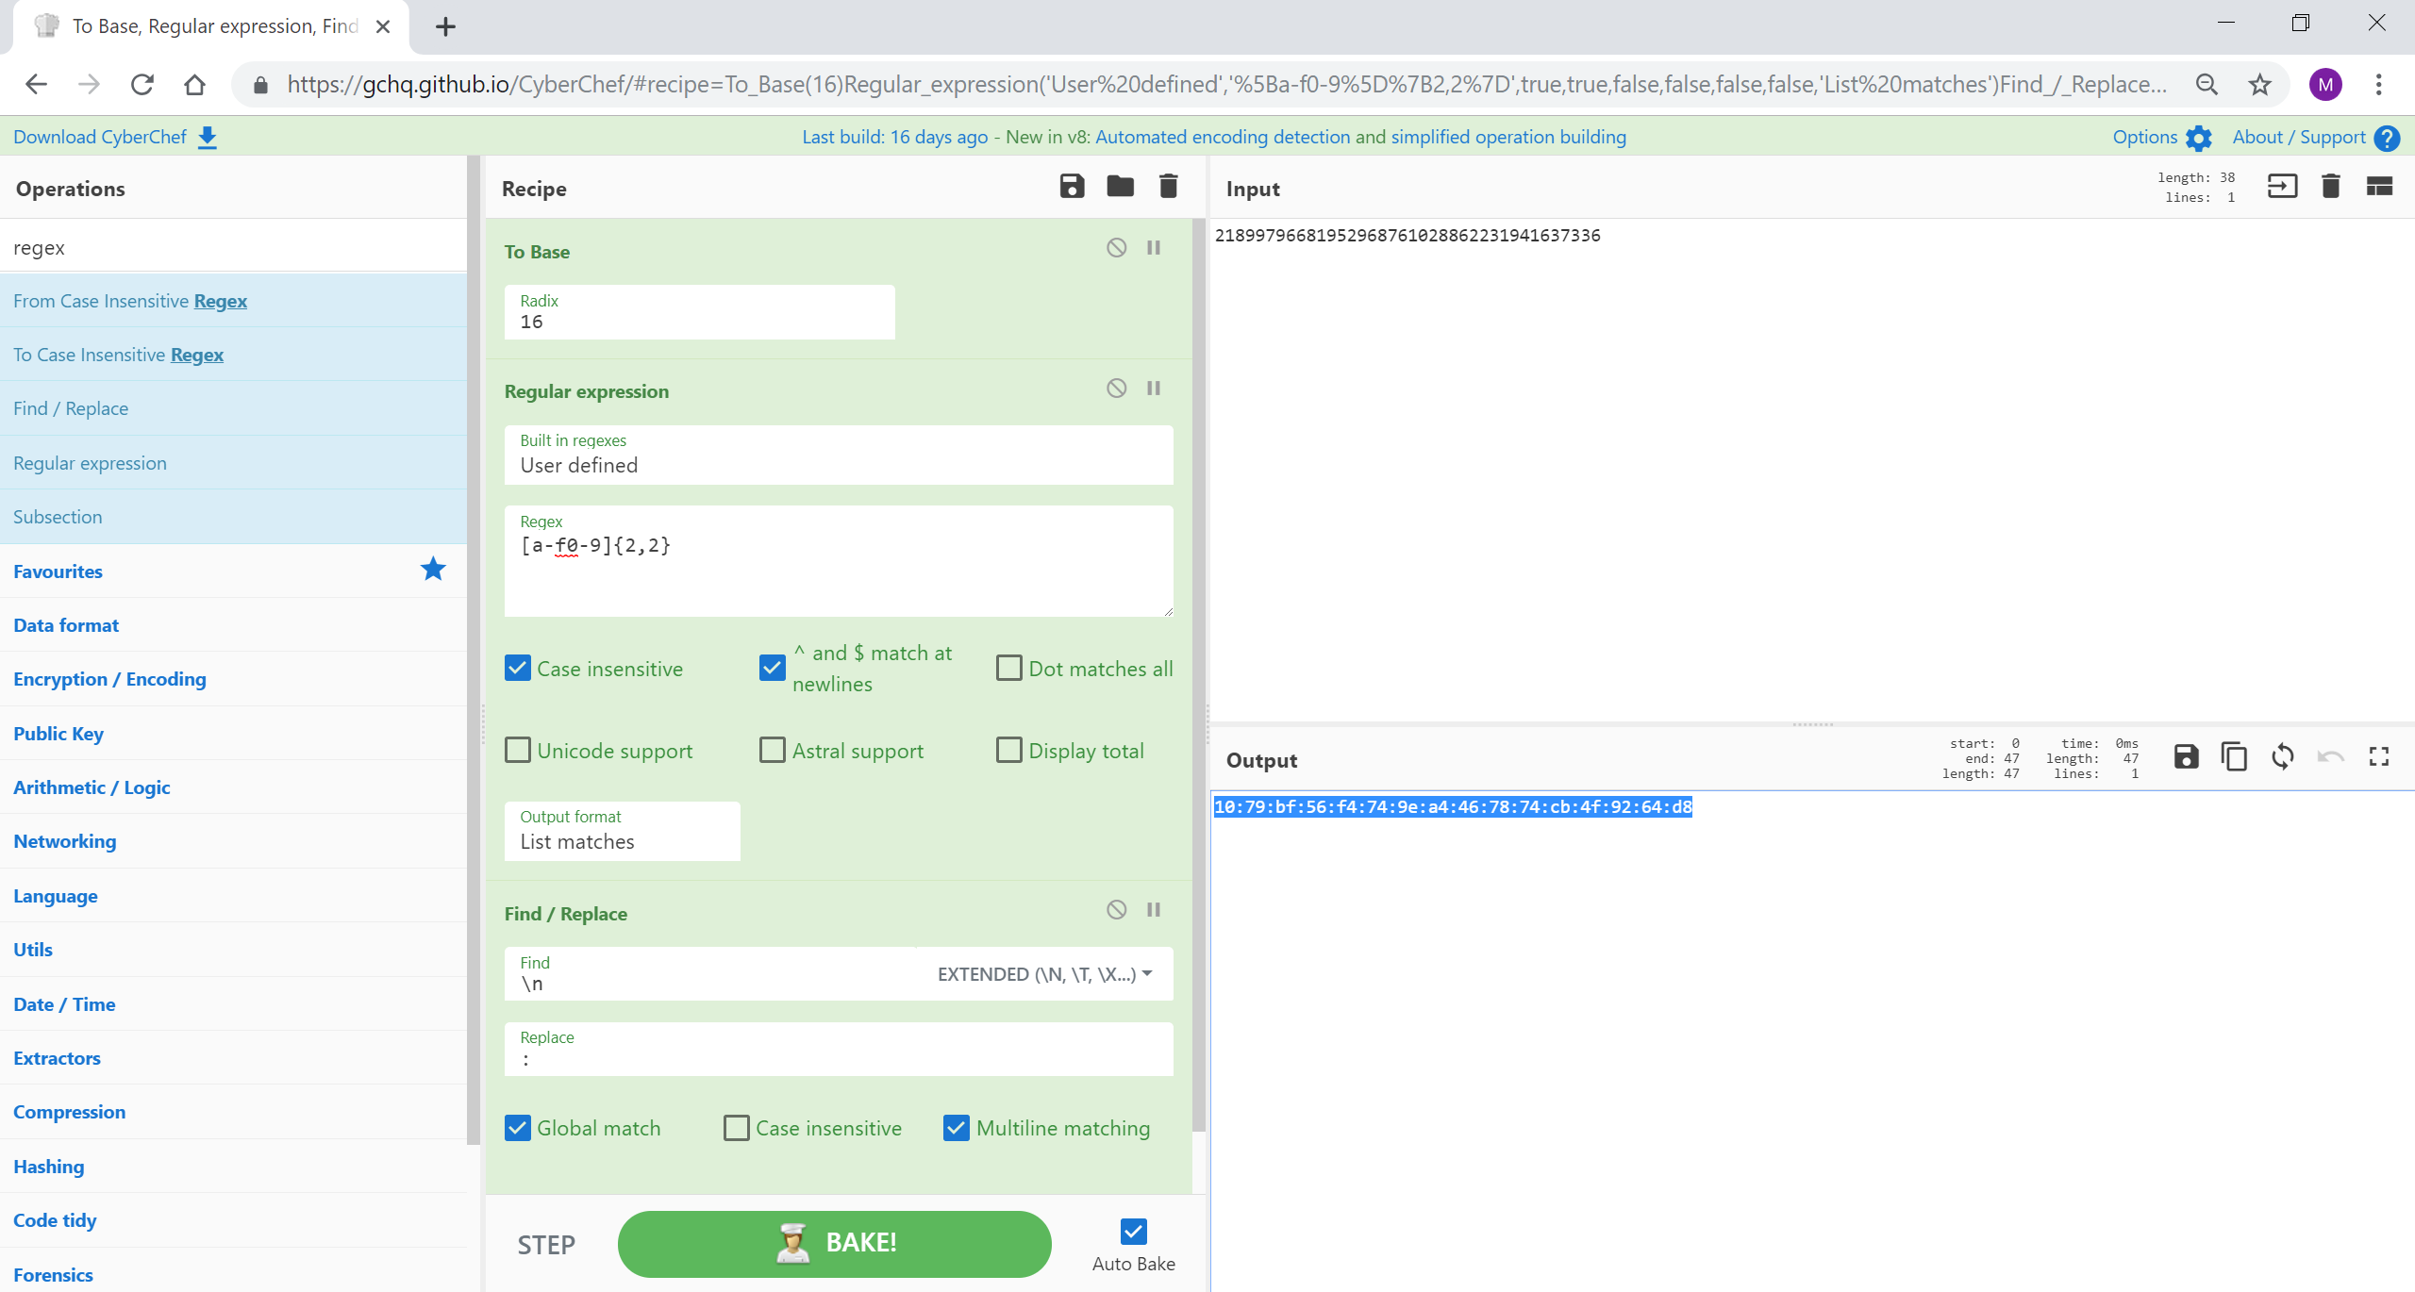Image resolution: width=2415 pixels, height=1292 pixels.
Task: Select Regular expression from Operations sidebar
Action: tap(90, 463)
